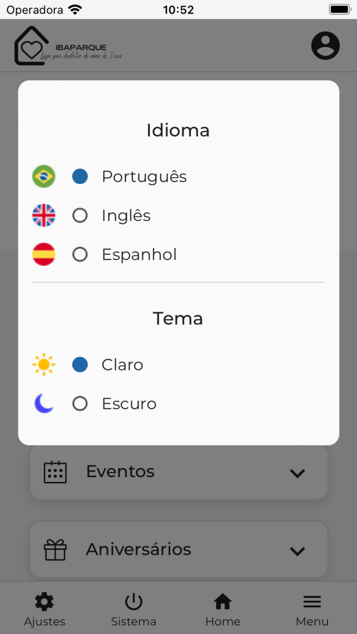Viewport: 357px width, 634px height.
Task: Click the moon icon for dark theme
Action: (44, 403)
